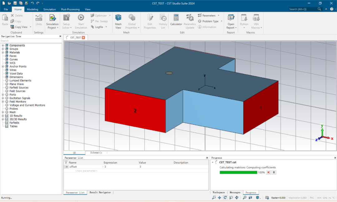Image resolution: width=337 pixels, height=202 pixels.
Task: Expand the Materials tree node
Action: coord(3,53)
